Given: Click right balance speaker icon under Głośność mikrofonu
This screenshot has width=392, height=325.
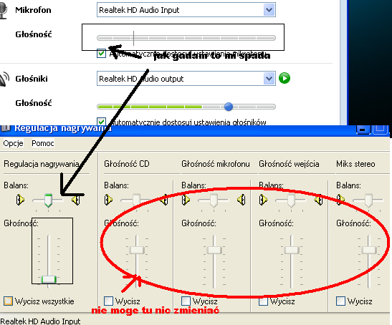Looking at the screenshot, I should (242, 200).
